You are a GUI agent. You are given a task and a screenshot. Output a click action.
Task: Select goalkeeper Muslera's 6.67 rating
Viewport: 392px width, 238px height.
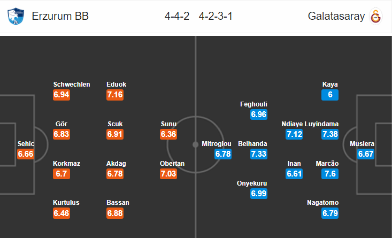click(x=366, y=153)
